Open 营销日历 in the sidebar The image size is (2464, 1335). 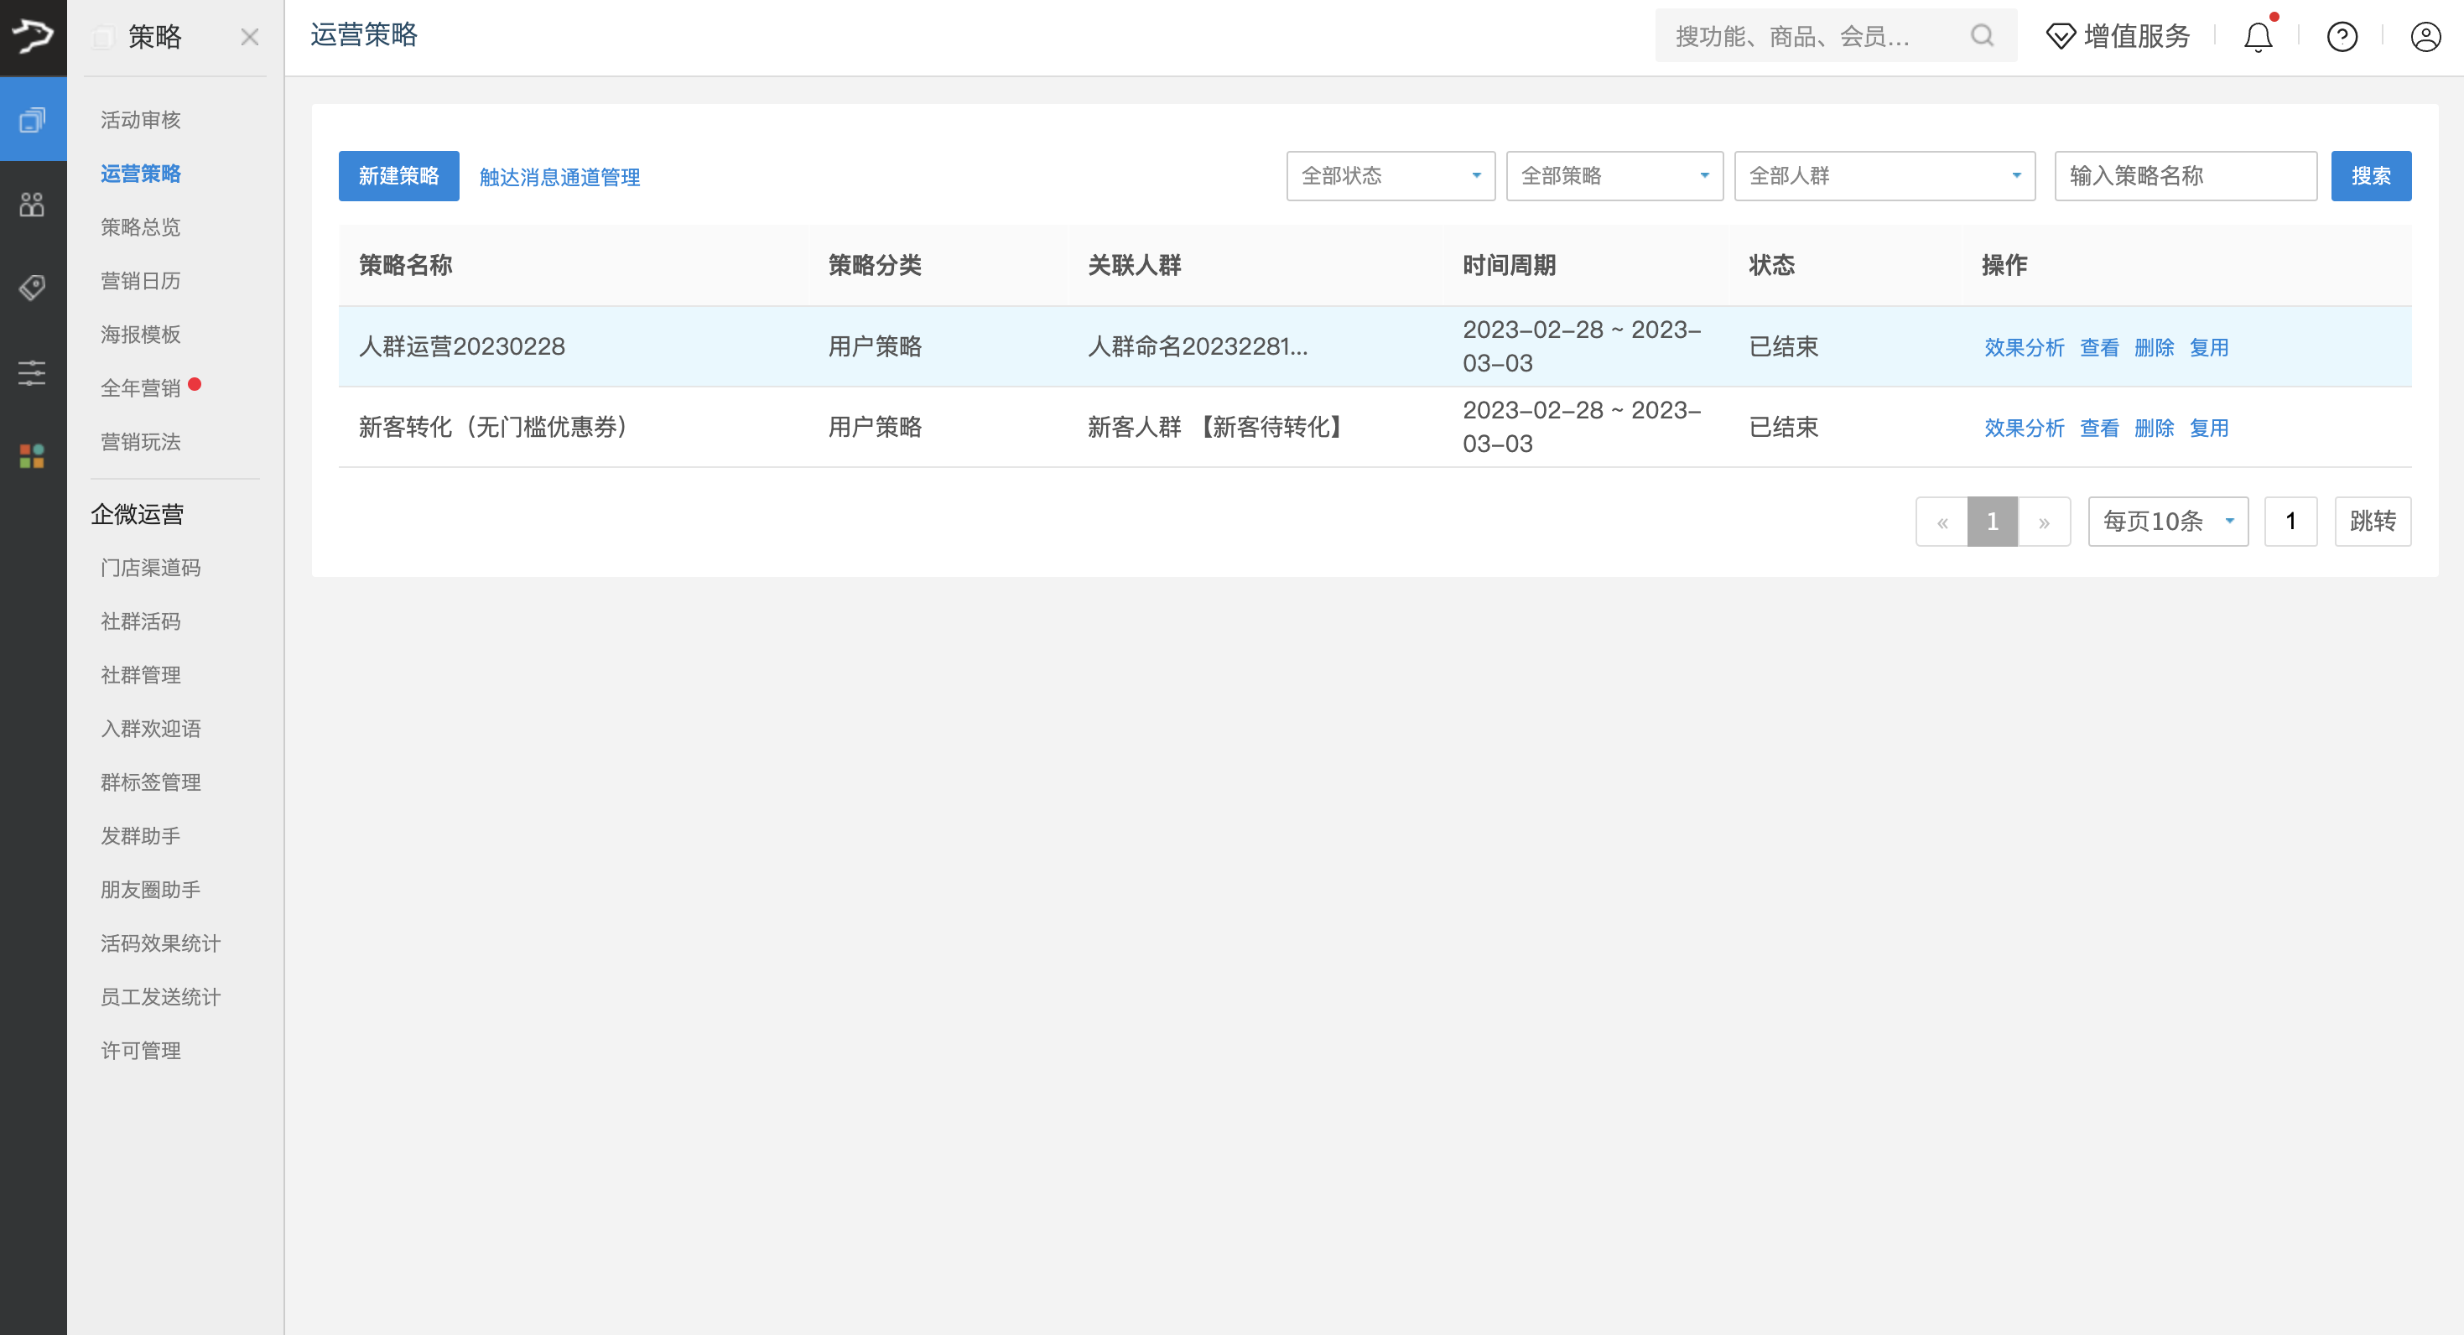[141, 280]
